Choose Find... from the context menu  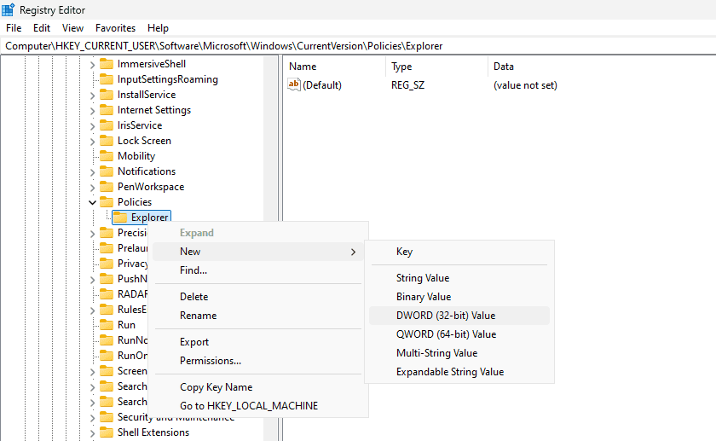pyautogui.click(x=258, y=270)
